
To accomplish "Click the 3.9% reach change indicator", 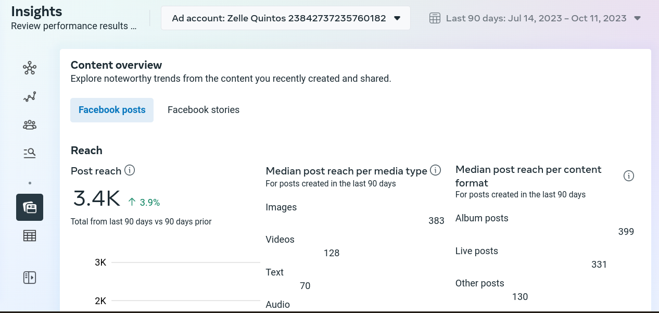I will tap(144, 202).
